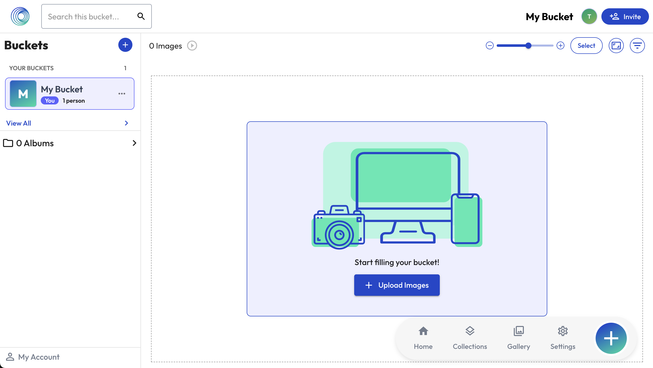Expand View All chevron arrow
653x368 pixels.
(126, 123)
